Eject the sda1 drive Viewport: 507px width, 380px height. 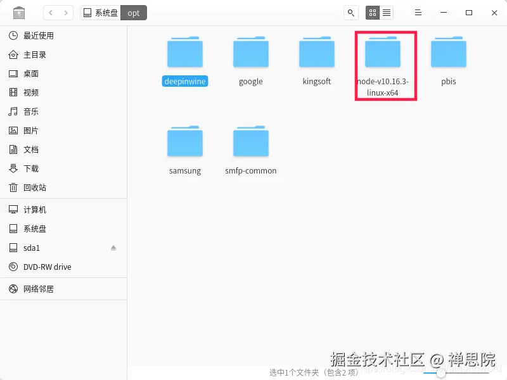[113, 248]
